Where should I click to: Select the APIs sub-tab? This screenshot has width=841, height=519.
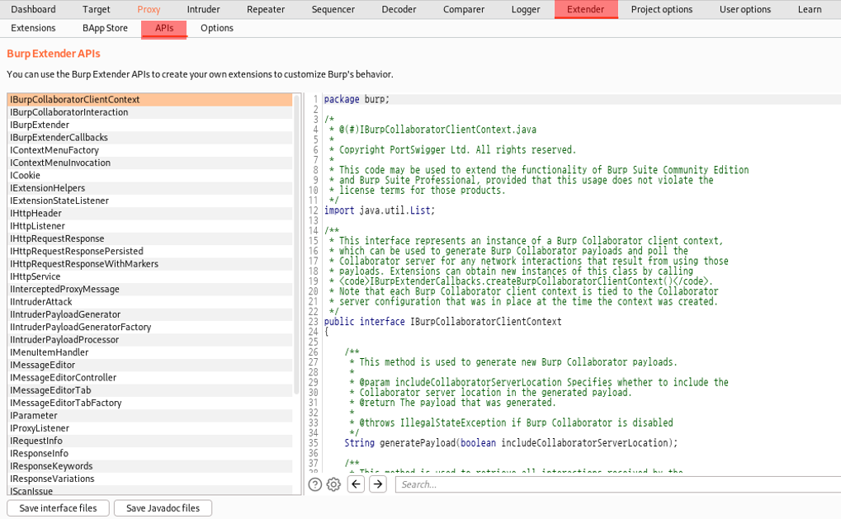coord(164,28)
